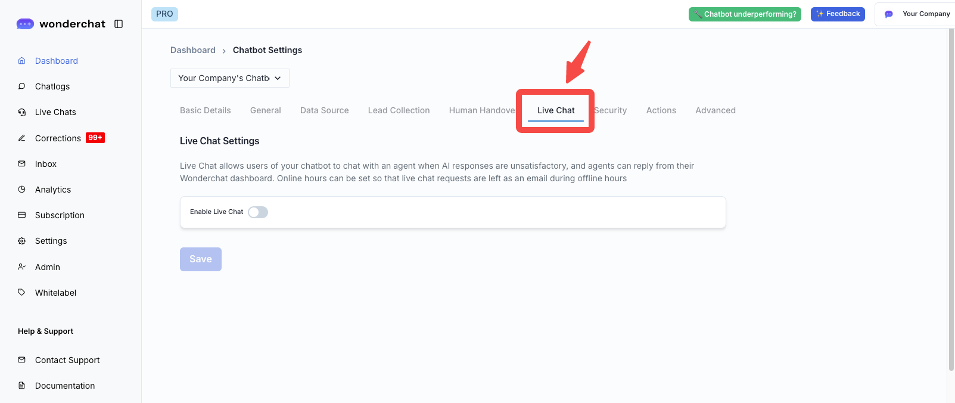
Task: Open the Data Source tab
Action: click(x=324, y=110)
